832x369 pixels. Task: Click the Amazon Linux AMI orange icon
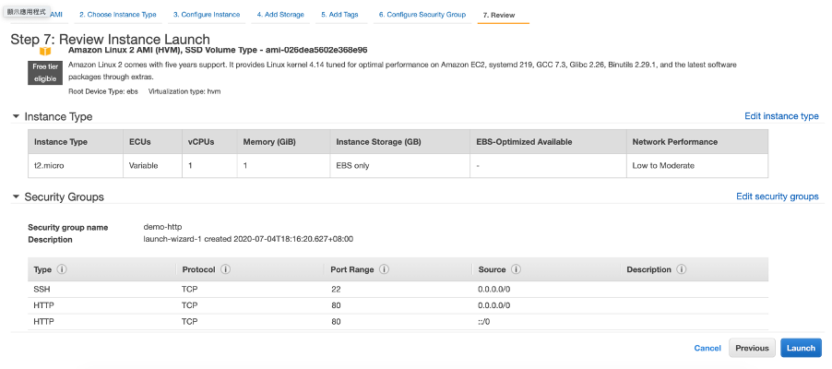click(x=45, y=51)
